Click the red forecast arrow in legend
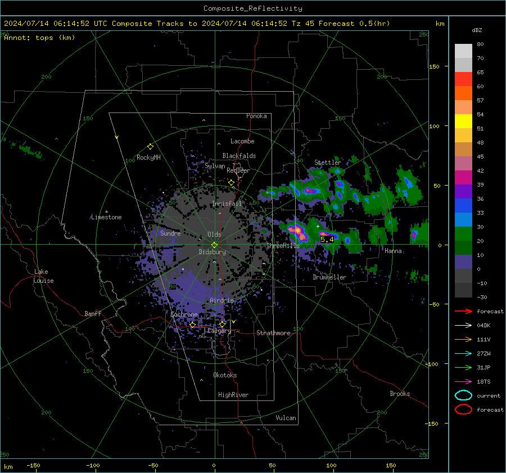The image size is (506, 473). point(463,311)
